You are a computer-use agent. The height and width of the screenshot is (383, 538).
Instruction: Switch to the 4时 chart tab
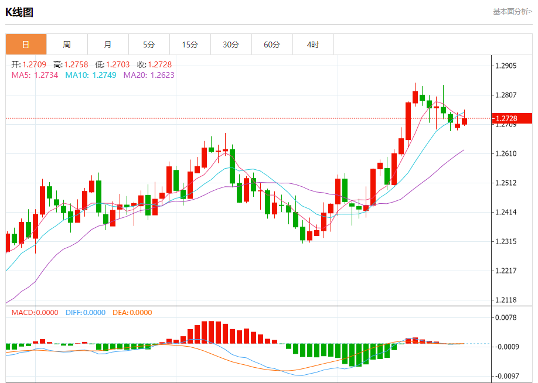[x=313, y=45]
